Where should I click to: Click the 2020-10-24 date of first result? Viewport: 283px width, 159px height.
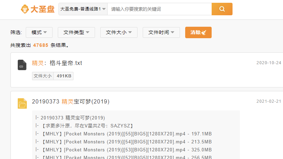(x=268, y=63)
